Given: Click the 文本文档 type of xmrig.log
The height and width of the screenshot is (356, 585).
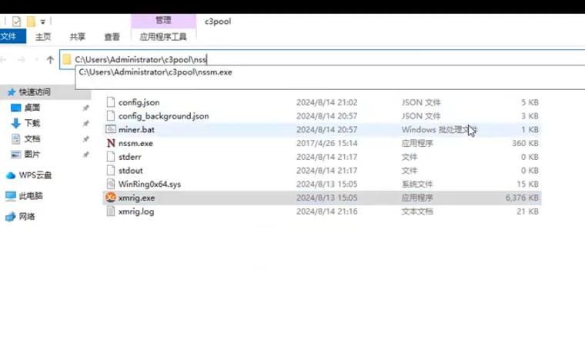Looking at the screenshot, I should tap(417, 211).
